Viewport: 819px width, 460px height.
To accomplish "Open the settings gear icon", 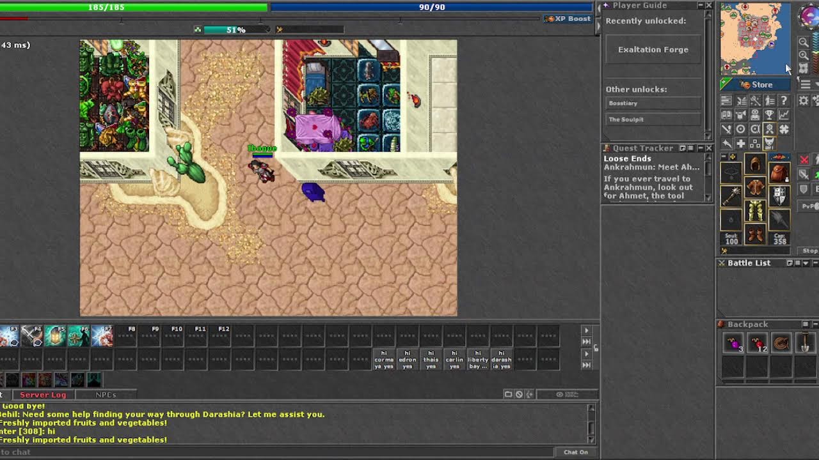I will [804, 100].
